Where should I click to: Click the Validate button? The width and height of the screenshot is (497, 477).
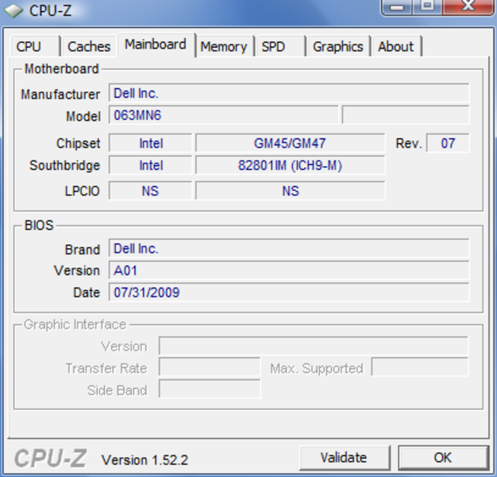point(345,458)
